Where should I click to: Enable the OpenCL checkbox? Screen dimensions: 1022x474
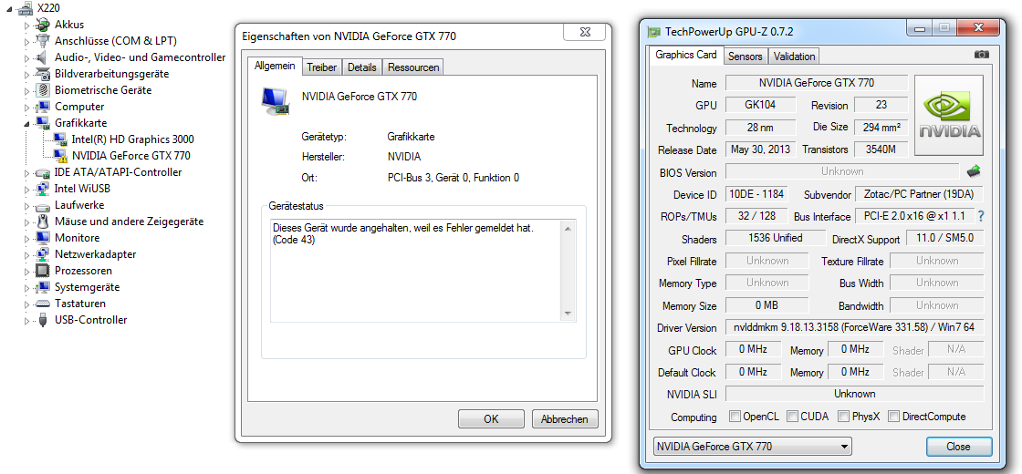(735, 416)
